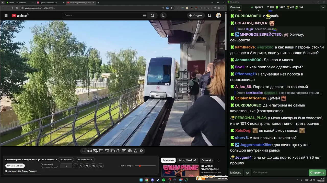327x183 pixels.
Task: Click username Effenberg11 in chat
Action: tap(246, 74)
